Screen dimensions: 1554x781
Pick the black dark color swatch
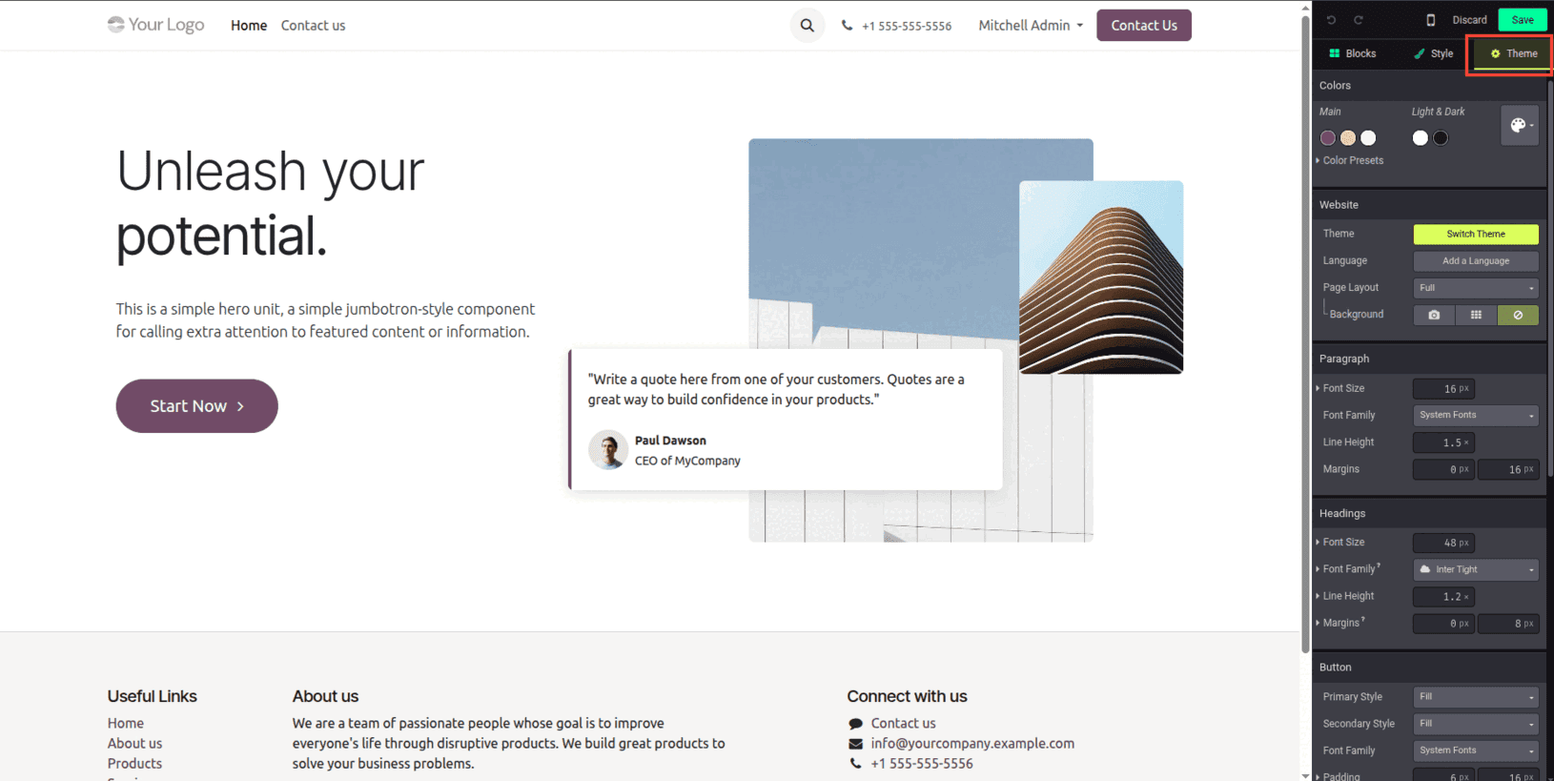pyautogui.click(x=1441, y=138)
